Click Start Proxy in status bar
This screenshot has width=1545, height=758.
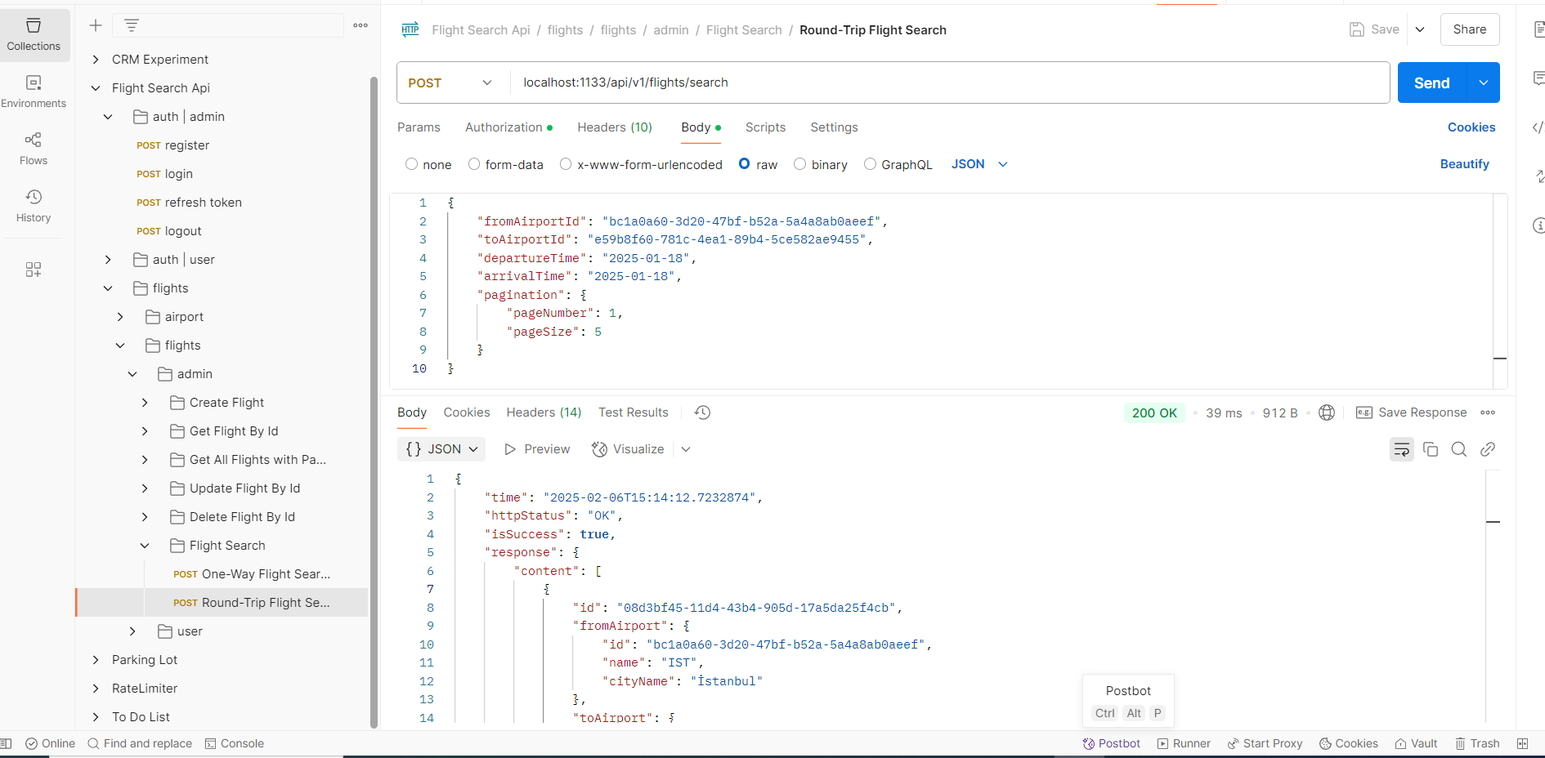click(1265, 743)
